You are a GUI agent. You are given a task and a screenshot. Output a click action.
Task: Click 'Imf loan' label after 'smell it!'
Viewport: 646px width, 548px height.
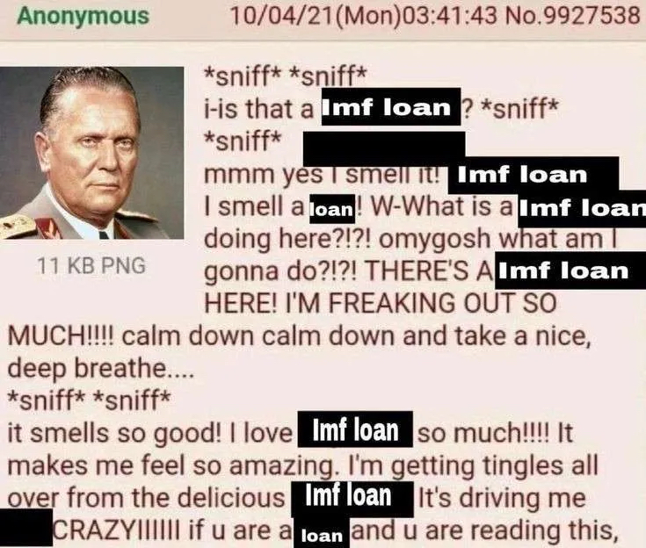pyautogui.click(x=533, y=176)
